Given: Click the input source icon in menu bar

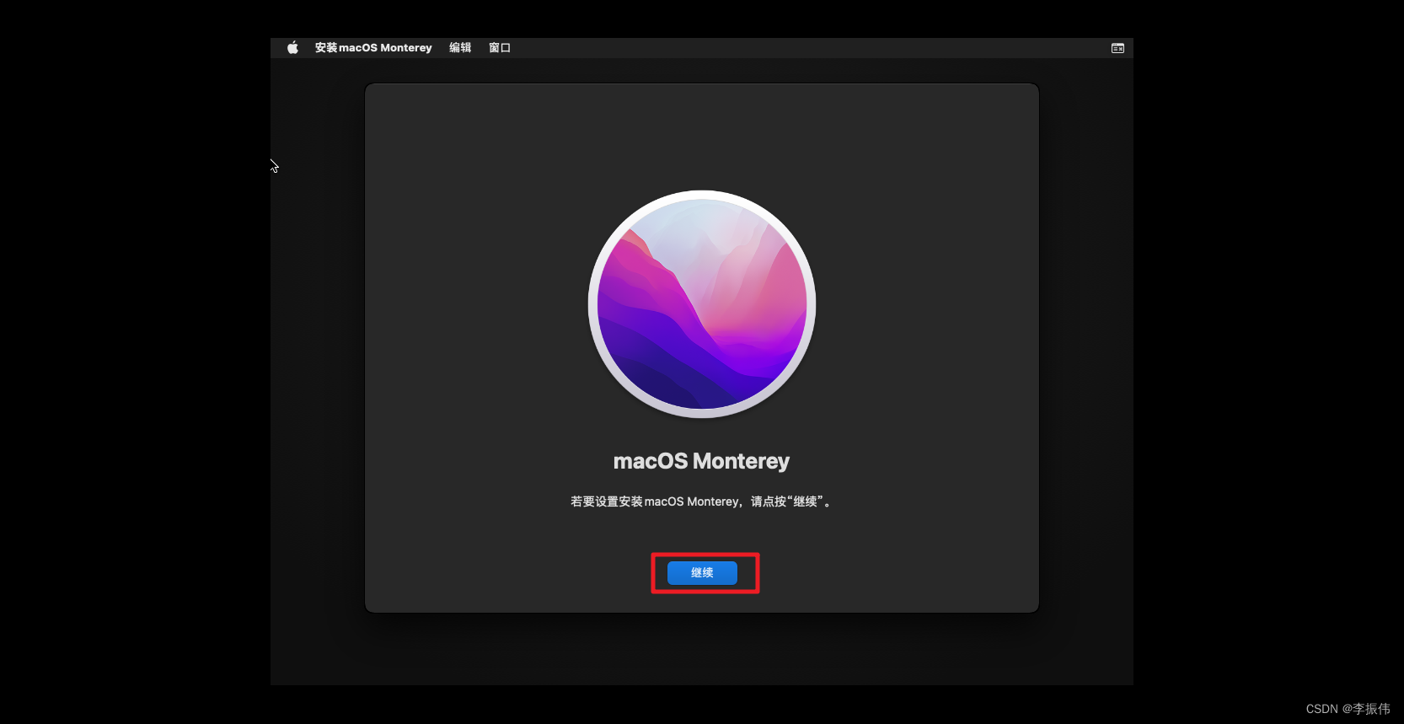Looking at the screenshot, I should tap(1117, 48).
